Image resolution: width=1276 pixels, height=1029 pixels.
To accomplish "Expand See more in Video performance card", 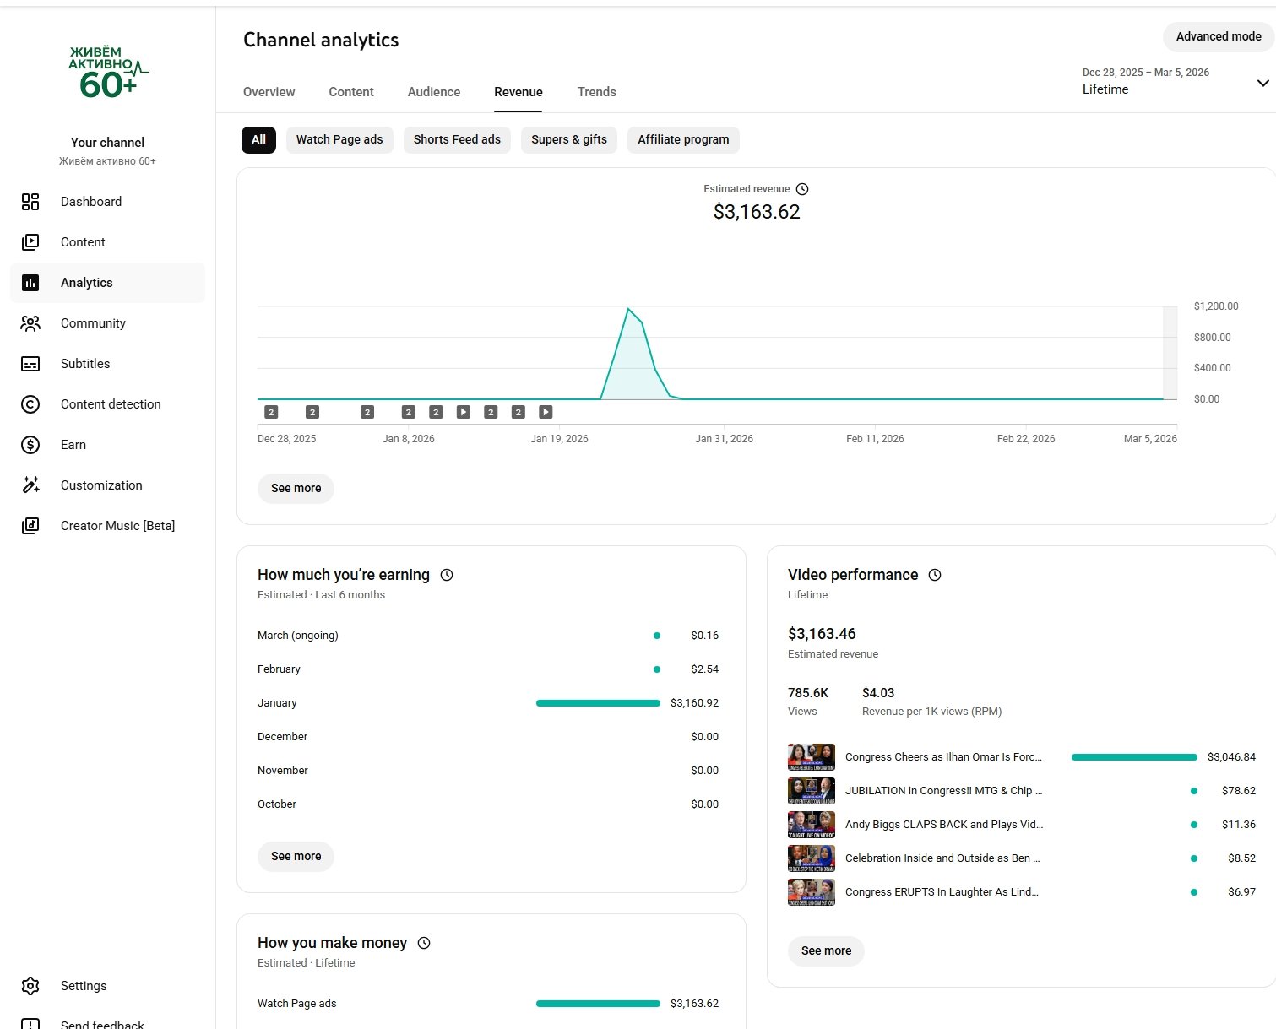I will click(x=826, y=950).
